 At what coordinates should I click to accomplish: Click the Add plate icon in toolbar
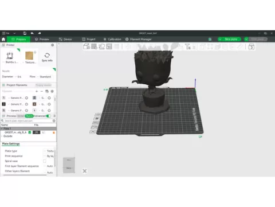pyautogui.click(x=94, y=46)
